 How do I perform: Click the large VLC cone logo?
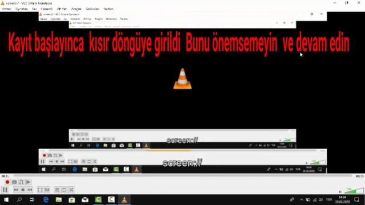tap(182, 79)
